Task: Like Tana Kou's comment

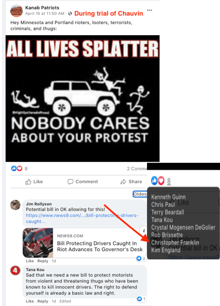Action: (x=30, y=301)
